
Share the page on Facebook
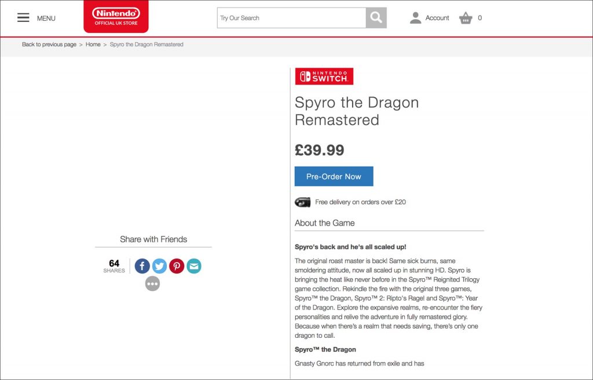coord(142,266)
